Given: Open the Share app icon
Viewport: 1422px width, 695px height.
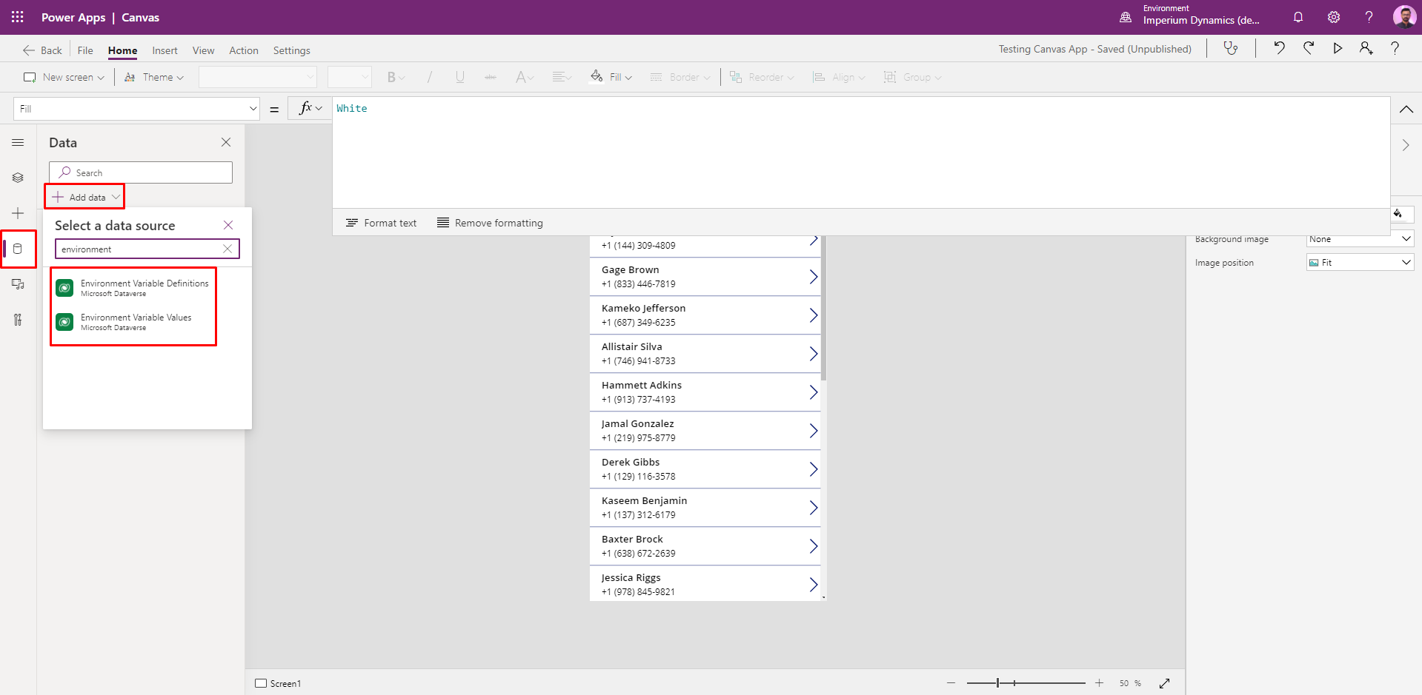Looking at the screenshot, I should 1366,47.
